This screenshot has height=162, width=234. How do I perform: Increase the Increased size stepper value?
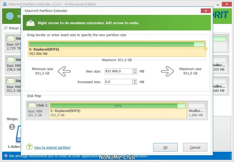(x=135, y=80)
